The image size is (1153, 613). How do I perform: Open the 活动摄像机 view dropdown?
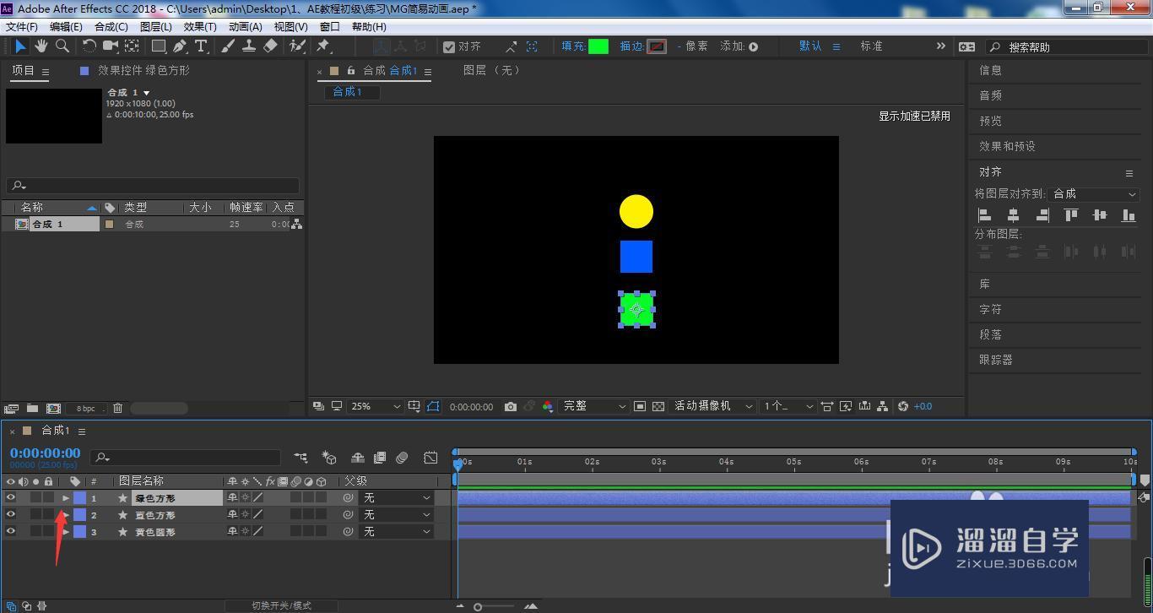coord(713,407)
